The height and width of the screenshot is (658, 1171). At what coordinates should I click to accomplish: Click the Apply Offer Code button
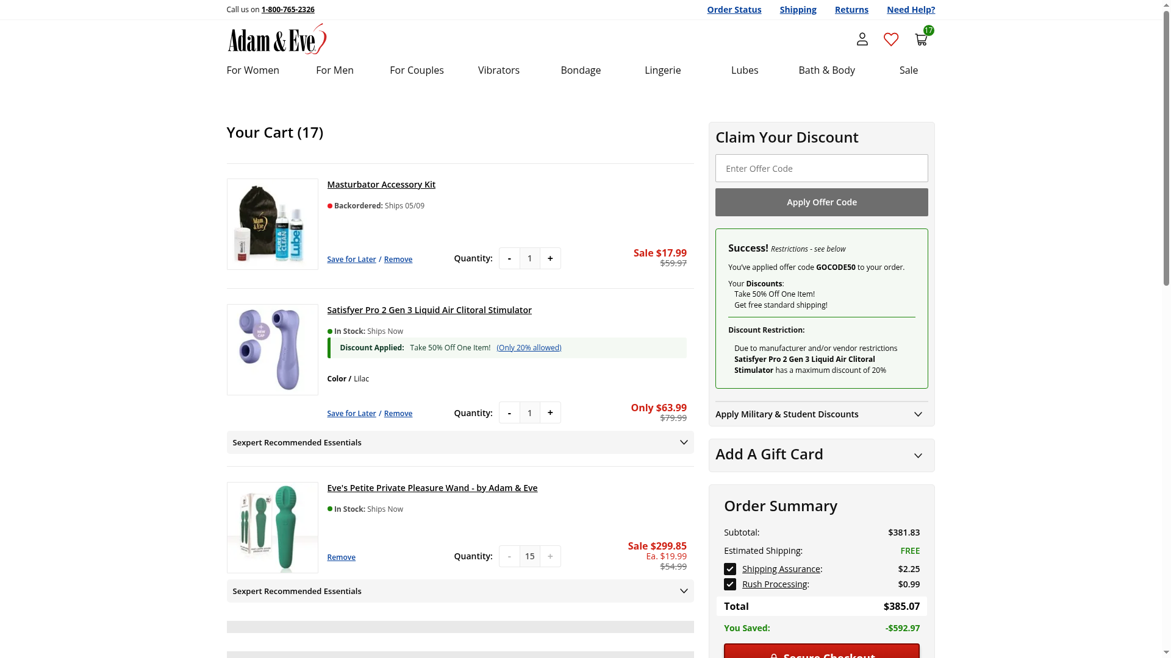821,202
